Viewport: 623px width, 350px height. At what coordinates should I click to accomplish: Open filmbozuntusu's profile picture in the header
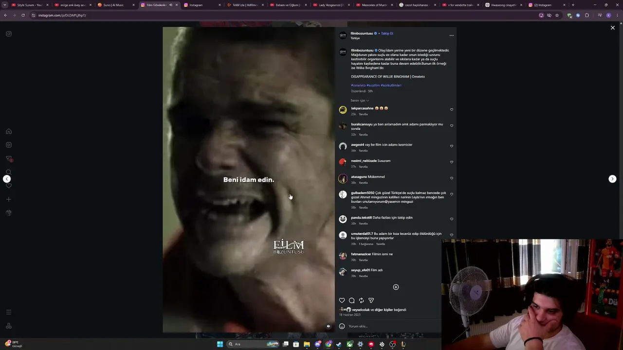343,35
